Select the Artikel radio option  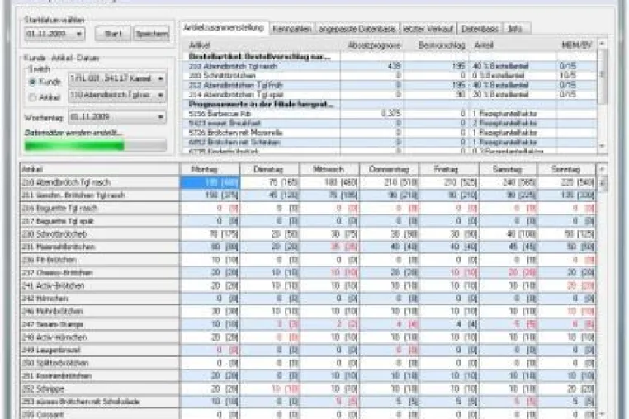32,97
